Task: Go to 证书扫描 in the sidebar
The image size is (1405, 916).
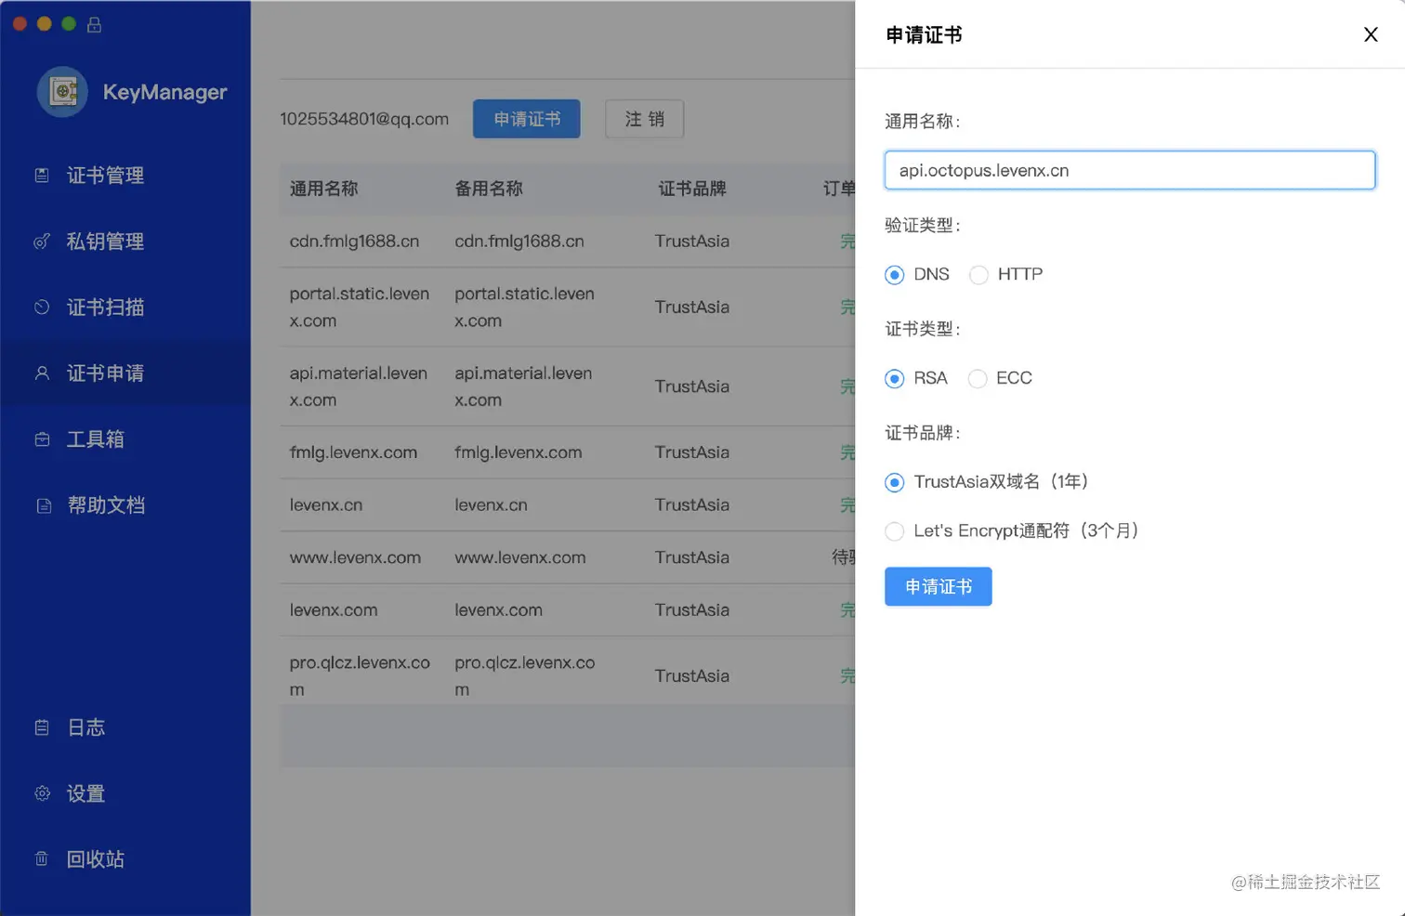Action: (x=125, y=308)
